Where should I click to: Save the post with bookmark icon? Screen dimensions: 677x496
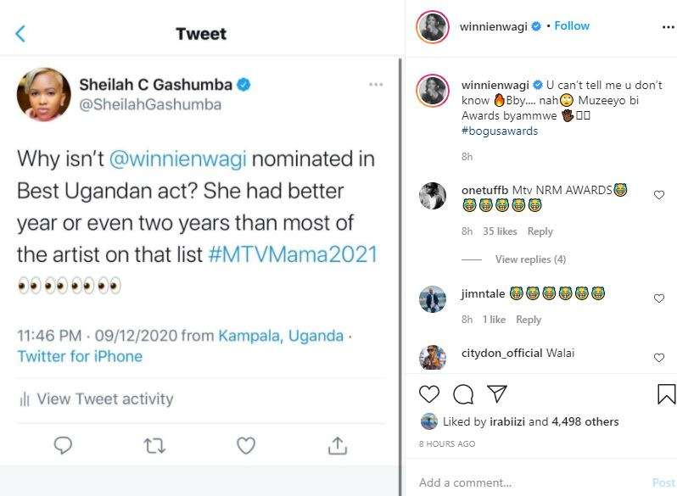[x=666, y=394]
